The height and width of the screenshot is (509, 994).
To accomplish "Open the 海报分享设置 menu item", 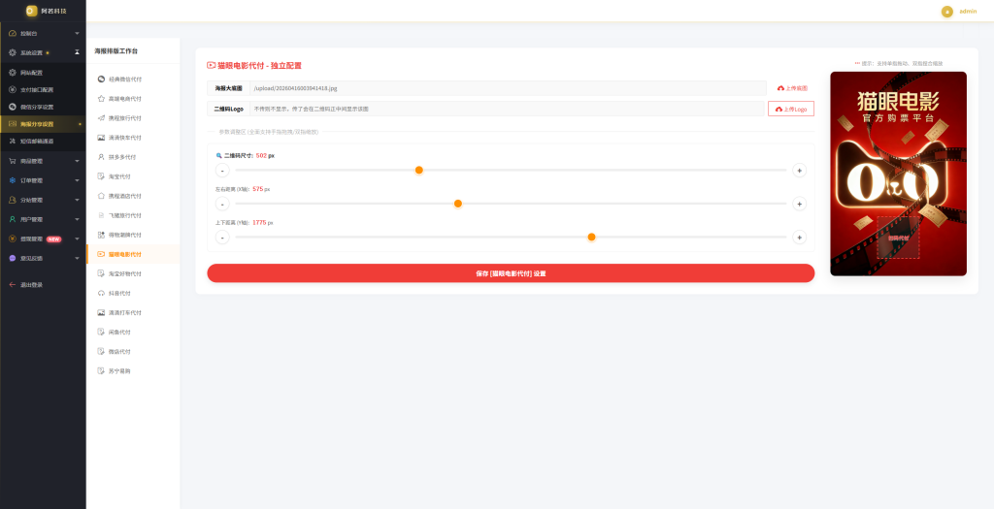I will click(x=43, y=124).
